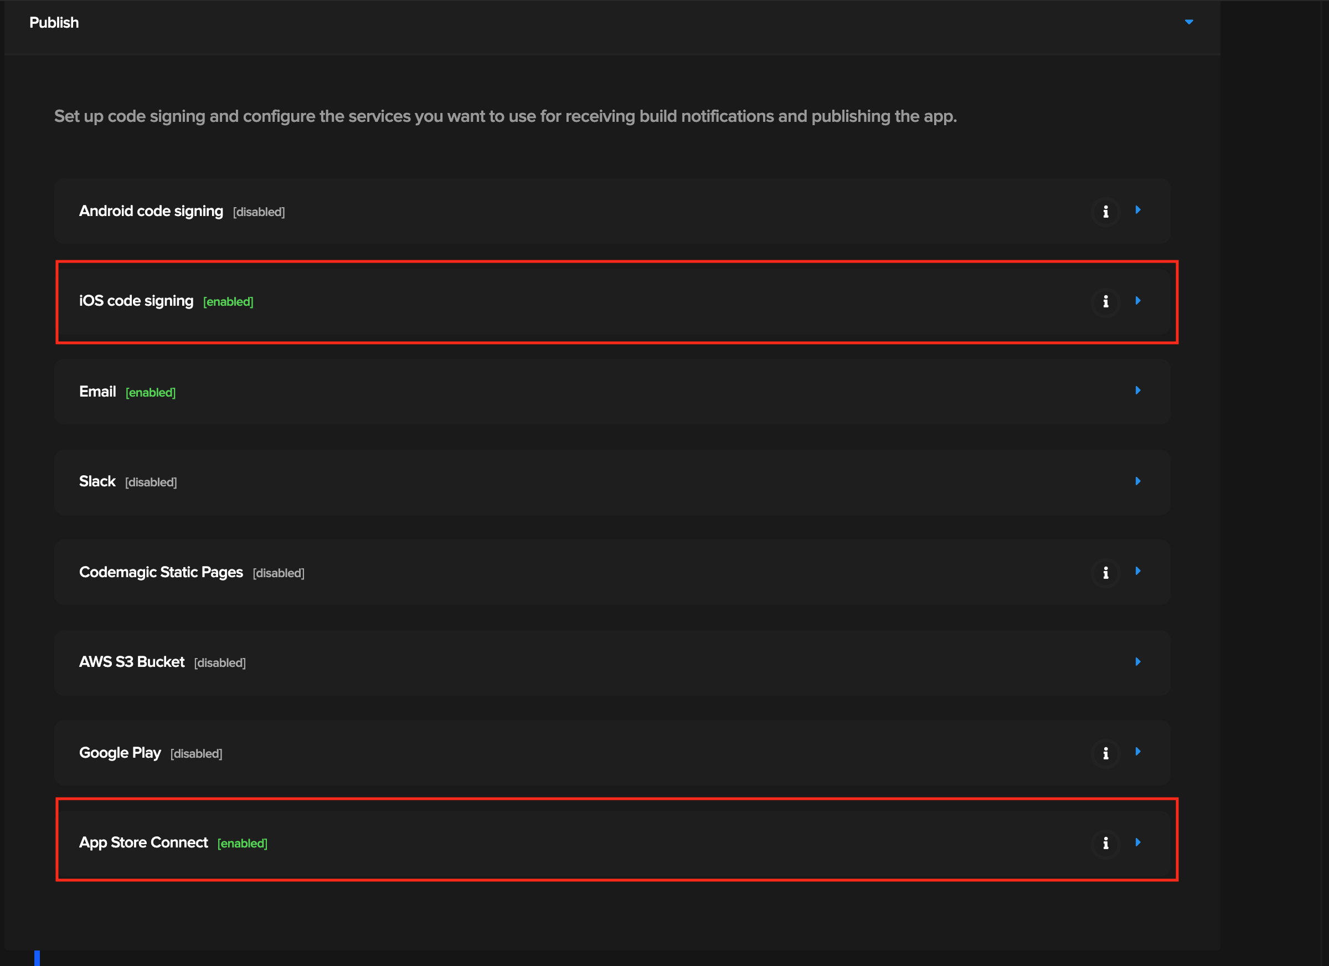
Task: Expand Codemagic Static Pages arrow
Action: coord(1137,571)
